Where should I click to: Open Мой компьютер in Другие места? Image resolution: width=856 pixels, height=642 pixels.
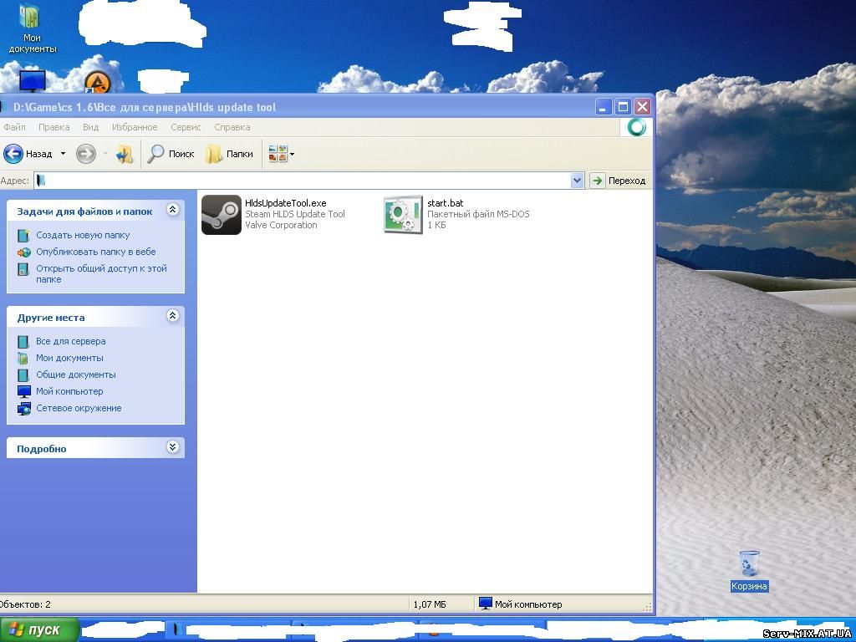click(x=69, y=391)
